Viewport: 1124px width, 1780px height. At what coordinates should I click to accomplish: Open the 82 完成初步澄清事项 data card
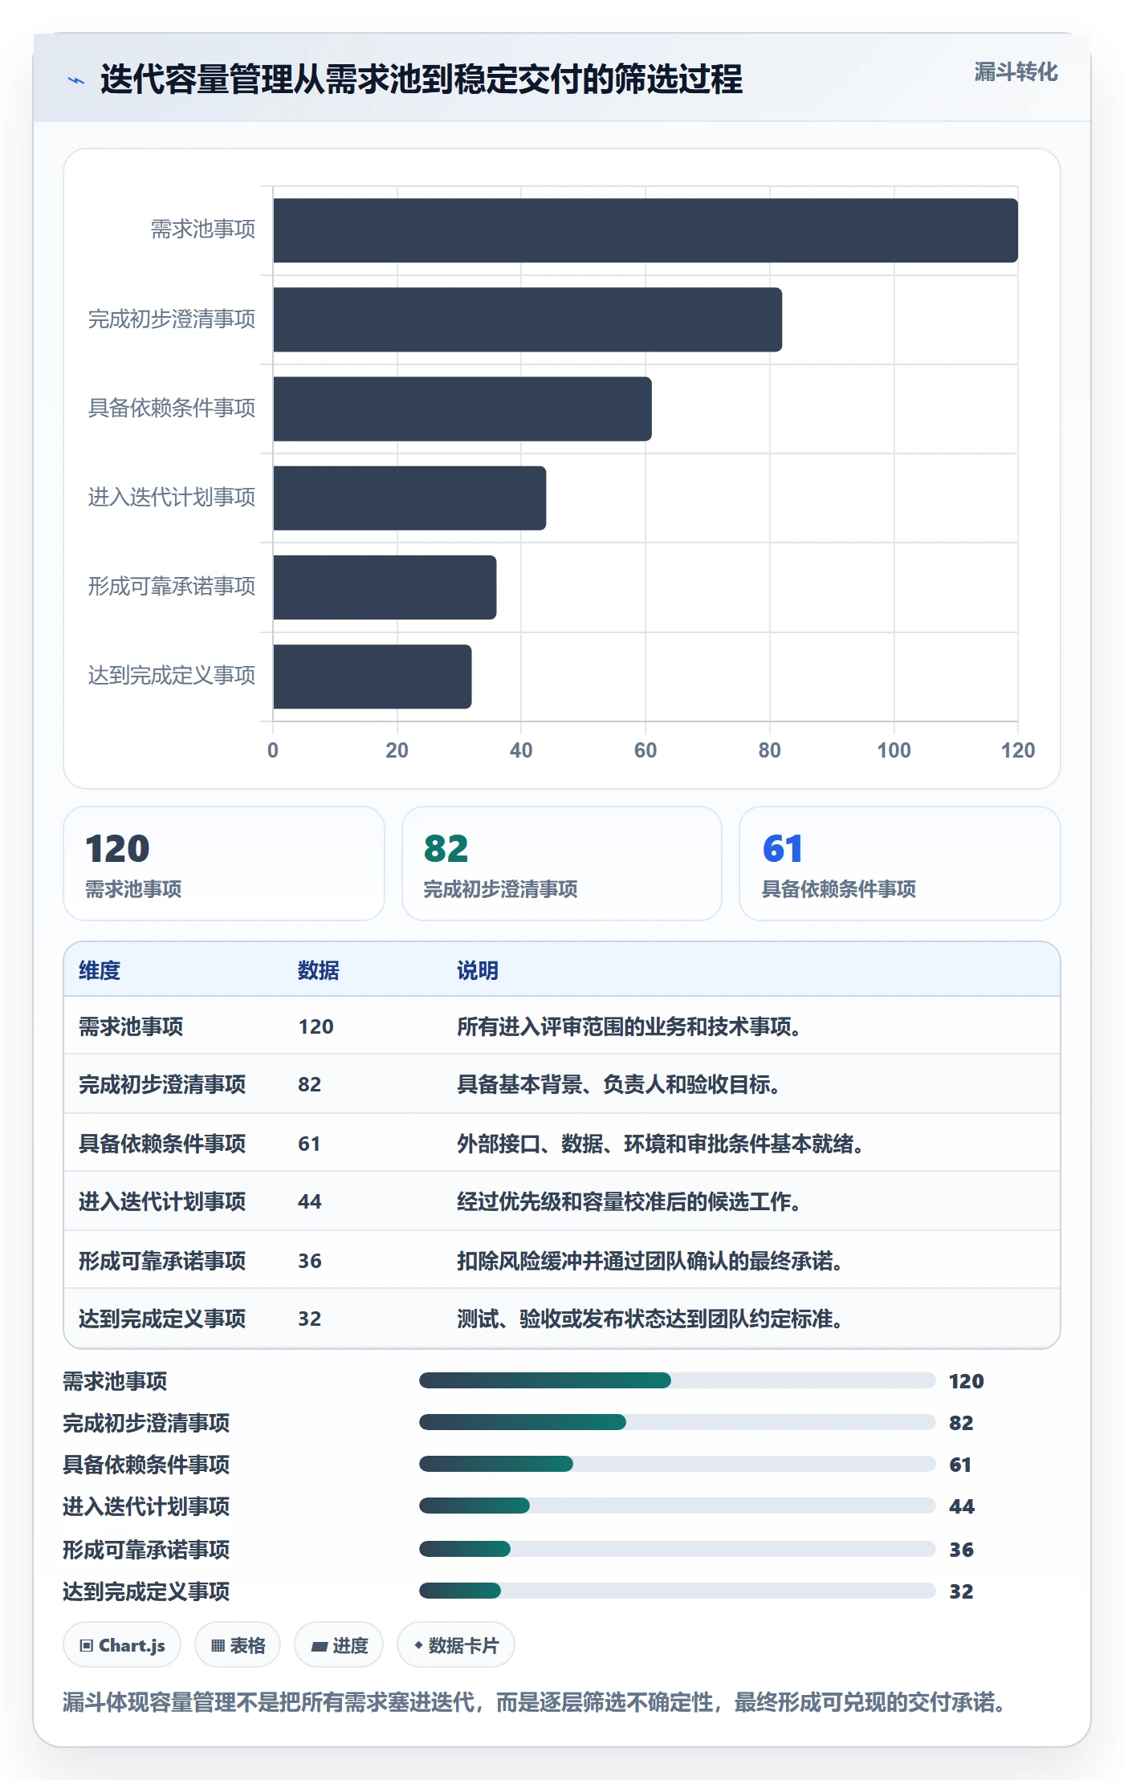pos(562,864)
